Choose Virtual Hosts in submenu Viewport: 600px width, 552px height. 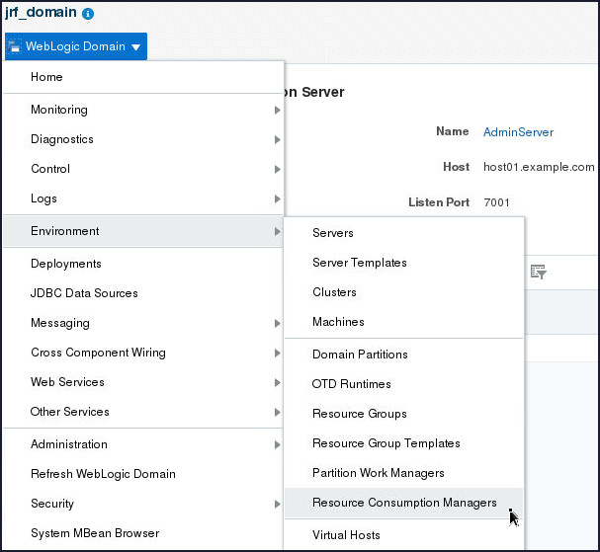click(346, 535)
